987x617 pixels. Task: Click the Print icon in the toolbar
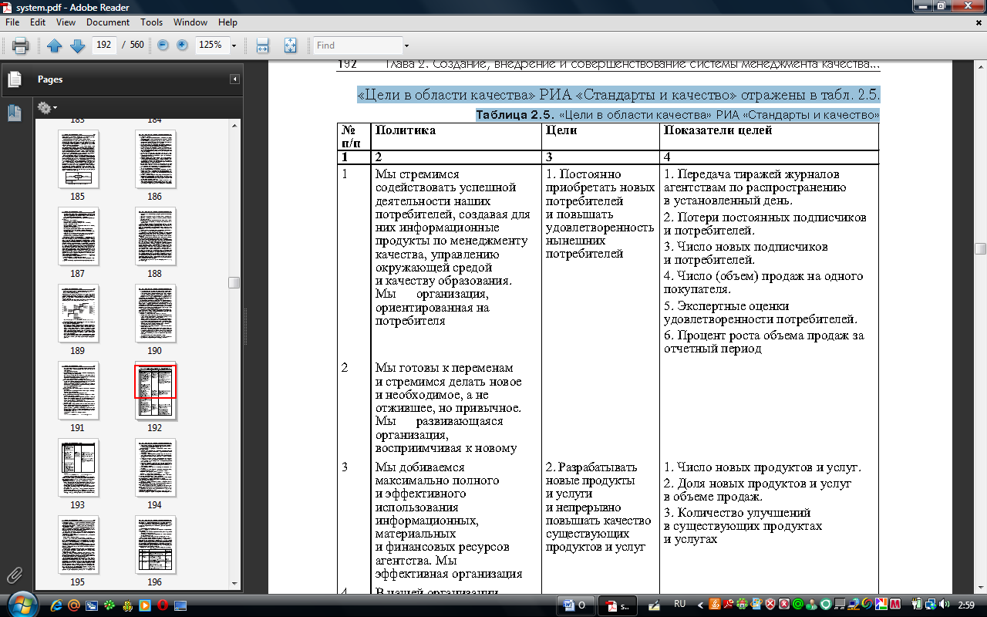[x=21, y=46]
